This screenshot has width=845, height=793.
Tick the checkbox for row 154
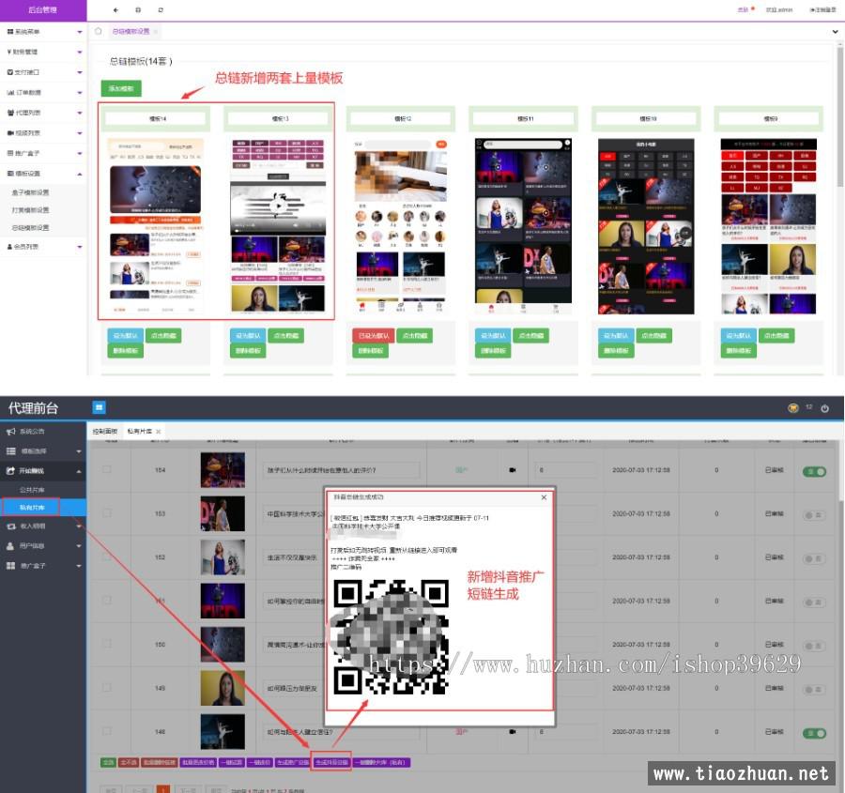(x=107, y=470)
